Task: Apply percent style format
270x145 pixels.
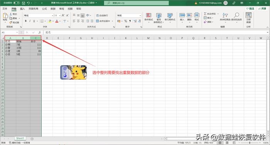Action: [126, 21]
